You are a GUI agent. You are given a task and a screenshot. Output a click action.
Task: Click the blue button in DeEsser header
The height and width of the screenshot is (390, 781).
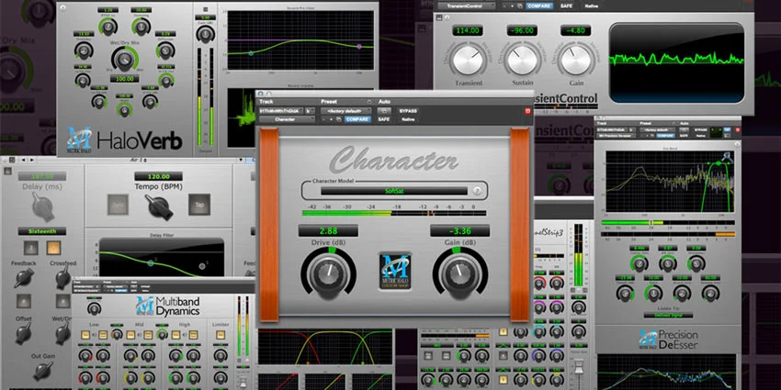click(x=727, y=129)
